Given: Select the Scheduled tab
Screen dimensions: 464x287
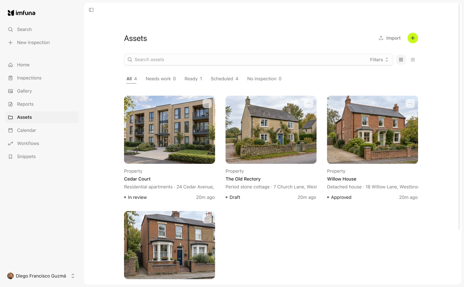Looking at the screenshot, I should coord(224,79).
